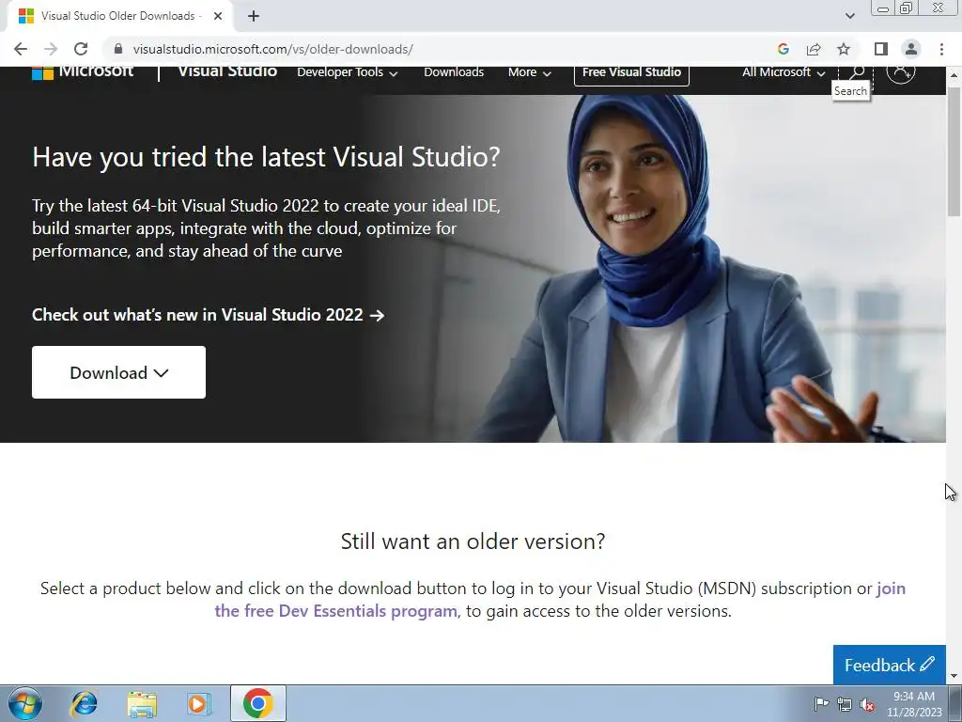Click the page scrollbar thumb
The image size is (962, 722).
click(954, 151)
